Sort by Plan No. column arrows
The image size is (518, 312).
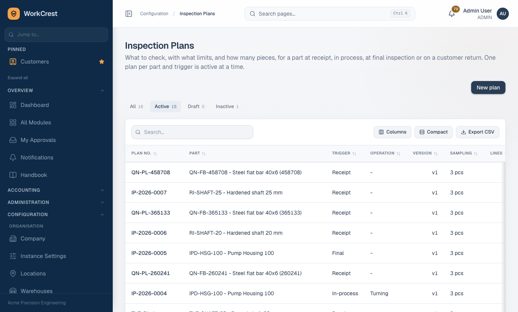click(155, 153)
